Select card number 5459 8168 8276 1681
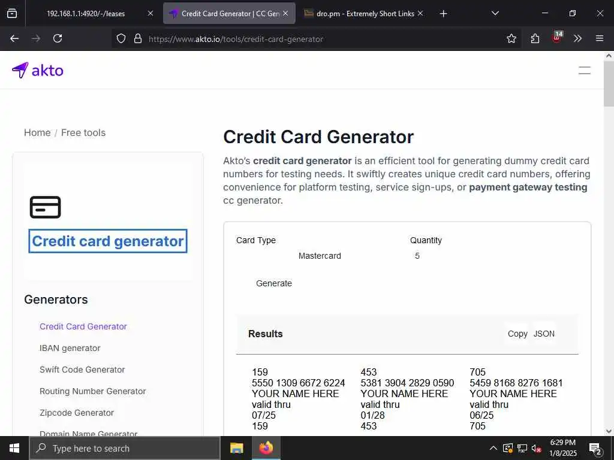The image size is (614, 460). point(516,383)
